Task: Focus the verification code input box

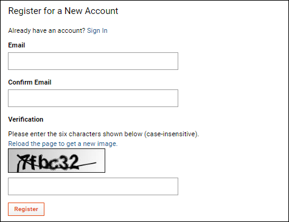Action: 93,186
